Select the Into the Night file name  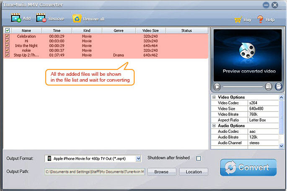tap(26, 46)
